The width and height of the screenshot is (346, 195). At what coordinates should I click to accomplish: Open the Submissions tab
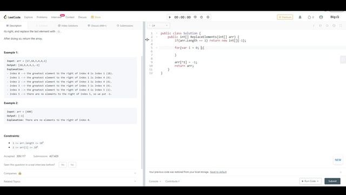pyautogui.click(x=125, y=25)
